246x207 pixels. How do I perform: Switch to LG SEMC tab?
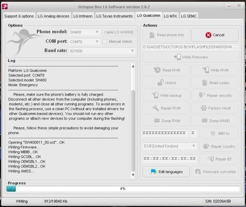[189, 16]
